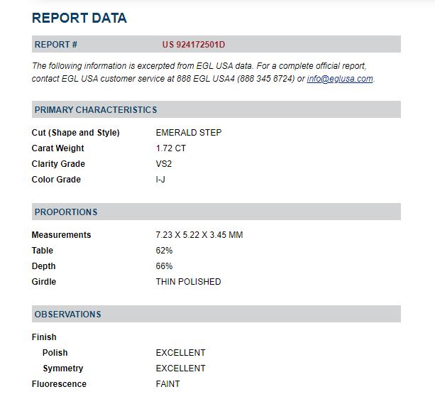Click the 7.23 X 5.22 X 3.45 MM measurements
This screenshot has width=435, height=404.
point(199,235)
